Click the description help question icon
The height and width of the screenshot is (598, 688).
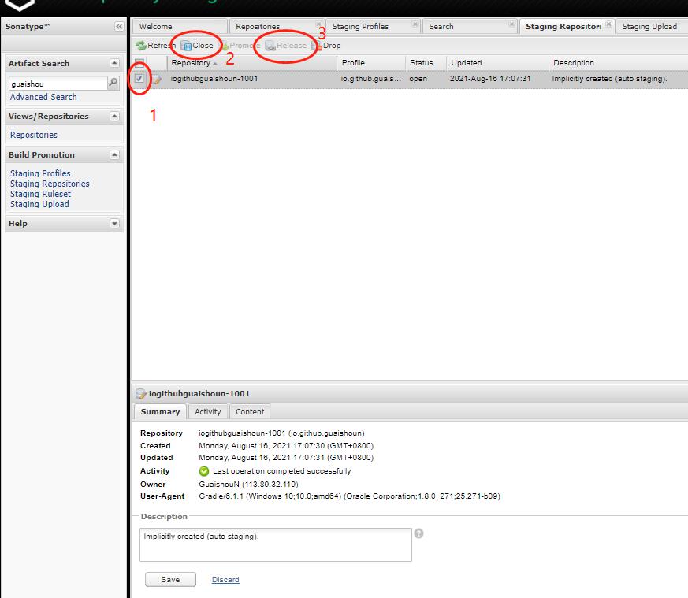(419, 533)
